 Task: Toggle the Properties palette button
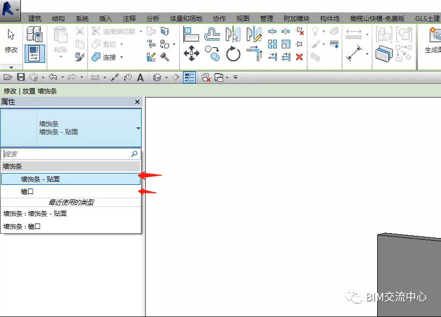(x=34, y=54)
